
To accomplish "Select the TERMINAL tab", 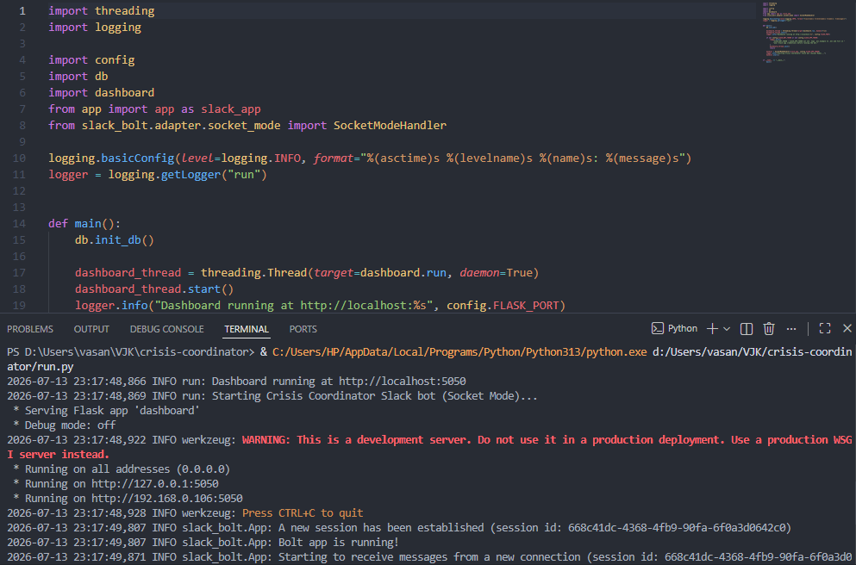I will pos(247,329).
